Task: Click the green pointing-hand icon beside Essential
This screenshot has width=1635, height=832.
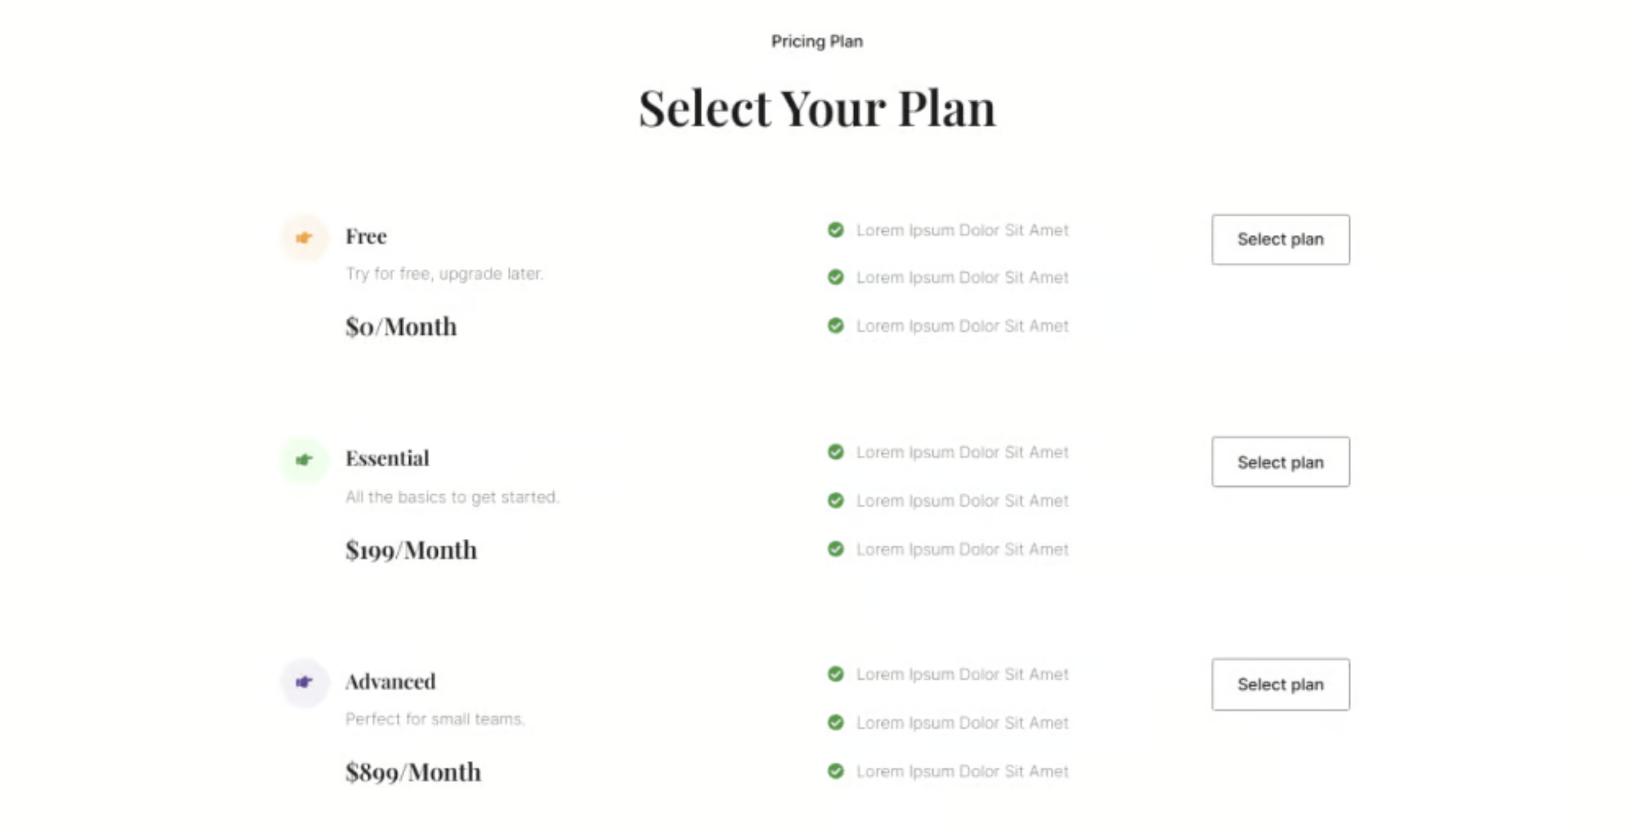Action: (x=304, y=459)
